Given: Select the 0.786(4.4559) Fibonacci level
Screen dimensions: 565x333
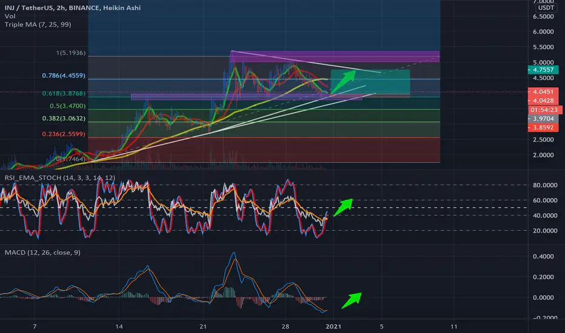Looking at the screenshot, I should 64,76.
